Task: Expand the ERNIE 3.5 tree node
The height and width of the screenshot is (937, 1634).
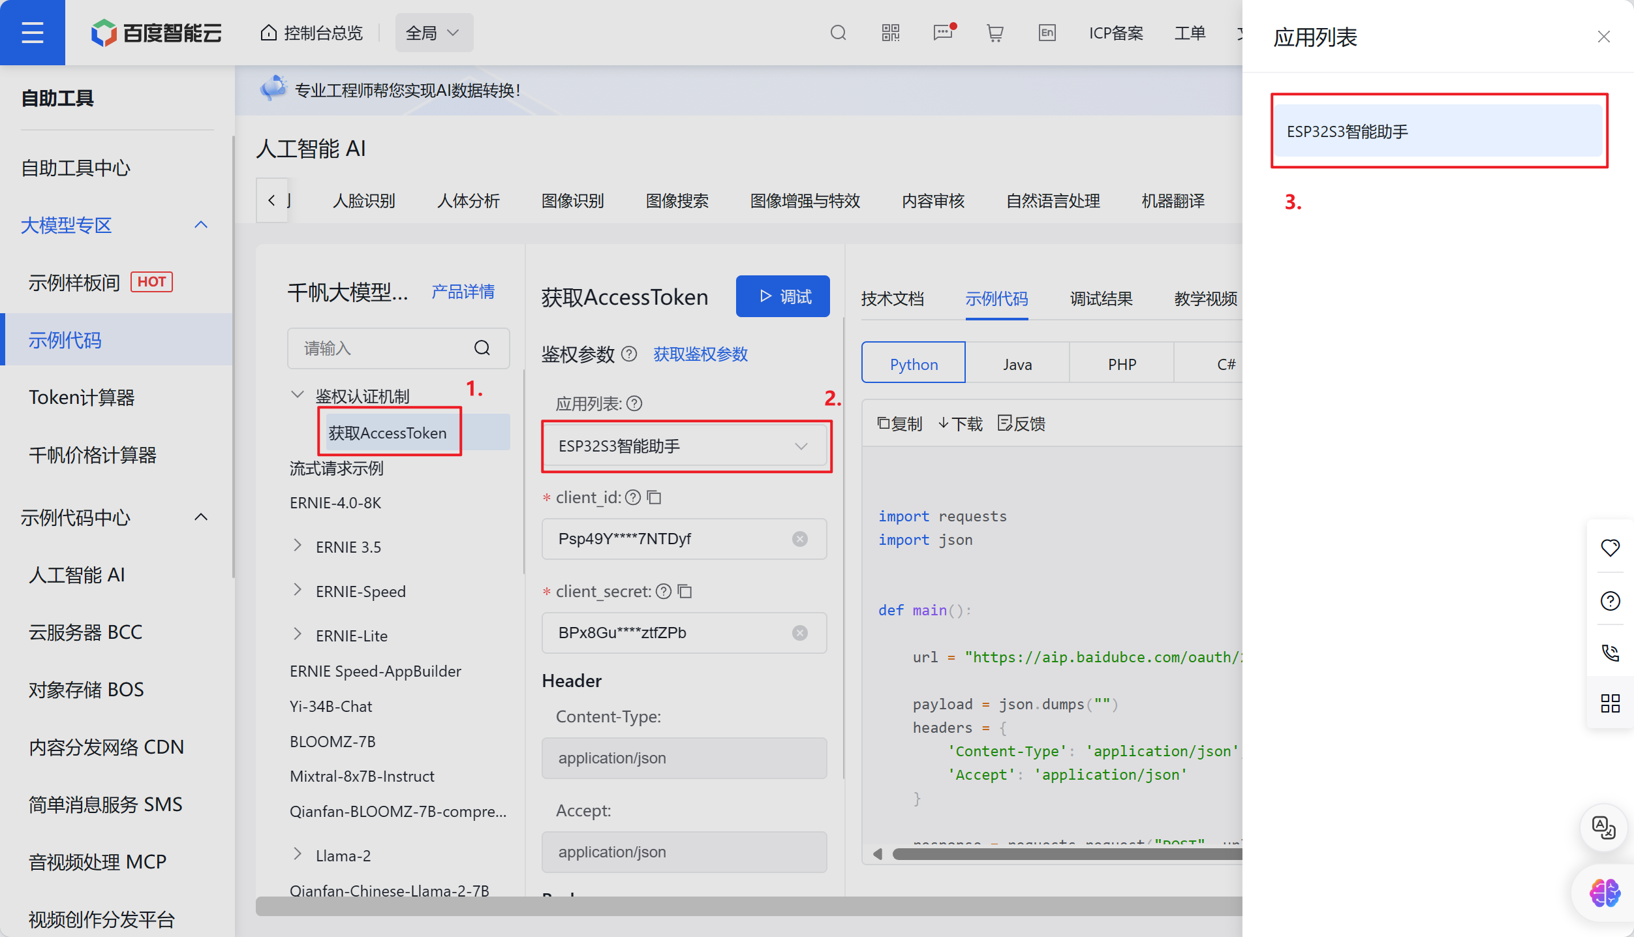Action: tap(297, 545)
